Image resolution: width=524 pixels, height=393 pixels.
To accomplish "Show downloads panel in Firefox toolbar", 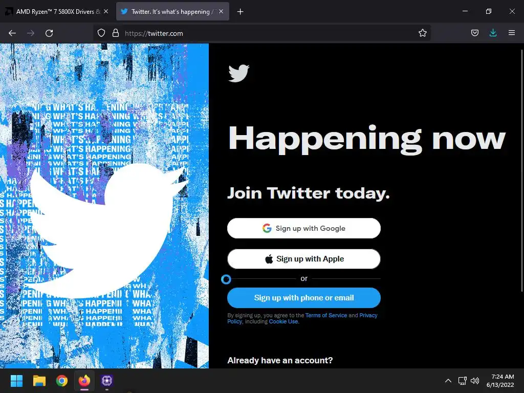I will click(x=493, y=33).
